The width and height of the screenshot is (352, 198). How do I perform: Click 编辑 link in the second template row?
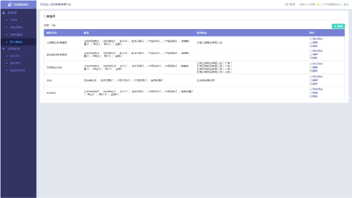(315, 55)
